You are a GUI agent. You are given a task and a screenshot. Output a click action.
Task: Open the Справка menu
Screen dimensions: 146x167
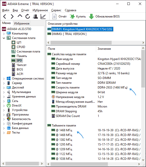71,10
